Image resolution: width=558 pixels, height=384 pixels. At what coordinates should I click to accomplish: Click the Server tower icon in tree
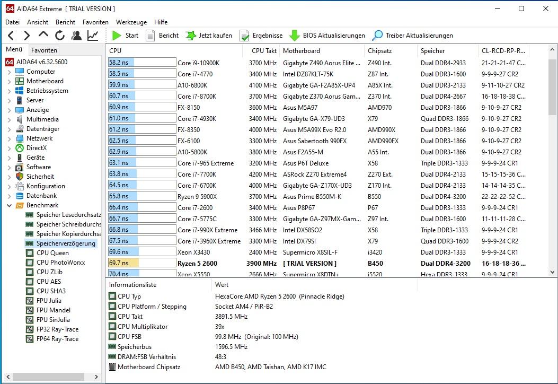click(x=20, y=100)
